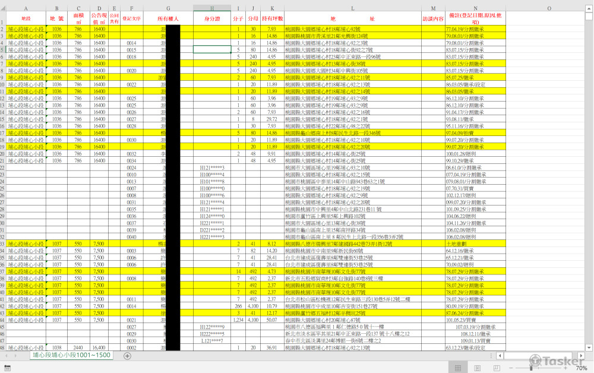Click the 所有權人 header cell

169,19
